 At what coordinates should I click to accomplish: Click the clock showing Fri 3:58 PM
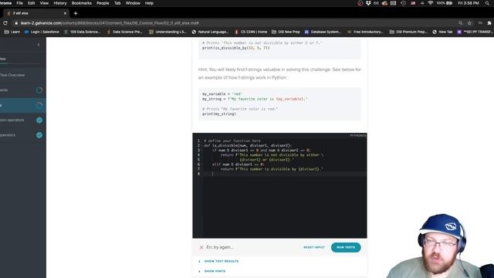pos(469,3)
